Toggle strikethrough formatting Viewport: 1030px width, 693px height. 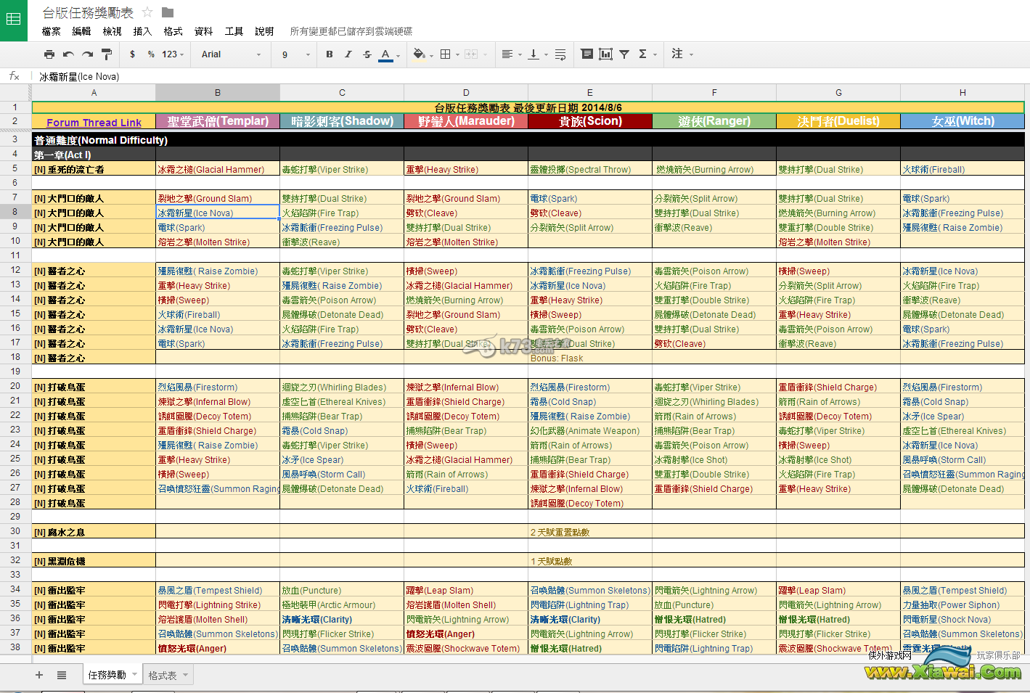pos(367,54)
